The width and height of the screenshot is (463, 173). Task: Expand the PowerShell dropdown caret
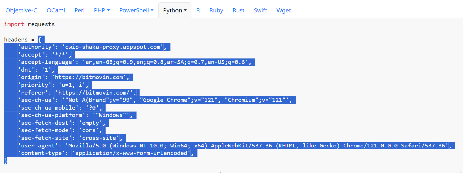pos(152,11)
